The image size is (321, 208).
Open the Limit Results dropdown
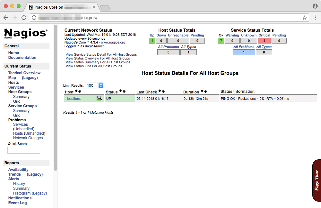coord(94,85)
